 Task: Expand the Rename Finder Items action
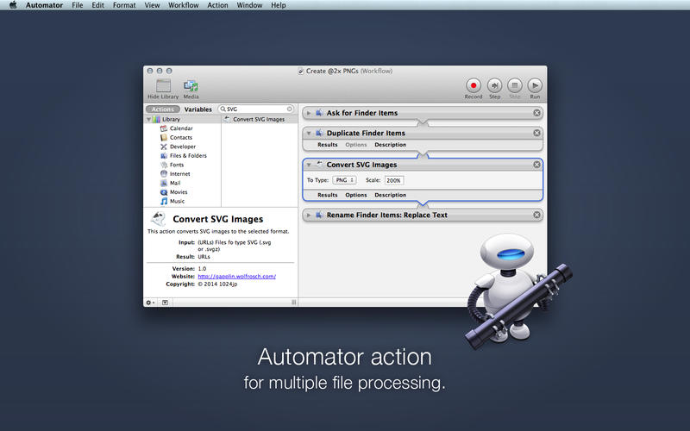click(x=309, y=215)
